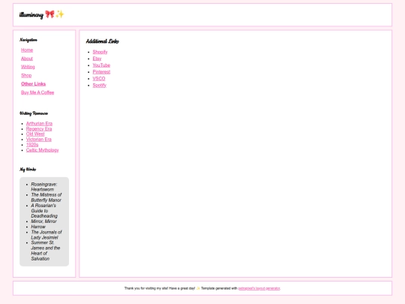Open the Home navigation link
The image size is (405, 304).
pos(27,50)
